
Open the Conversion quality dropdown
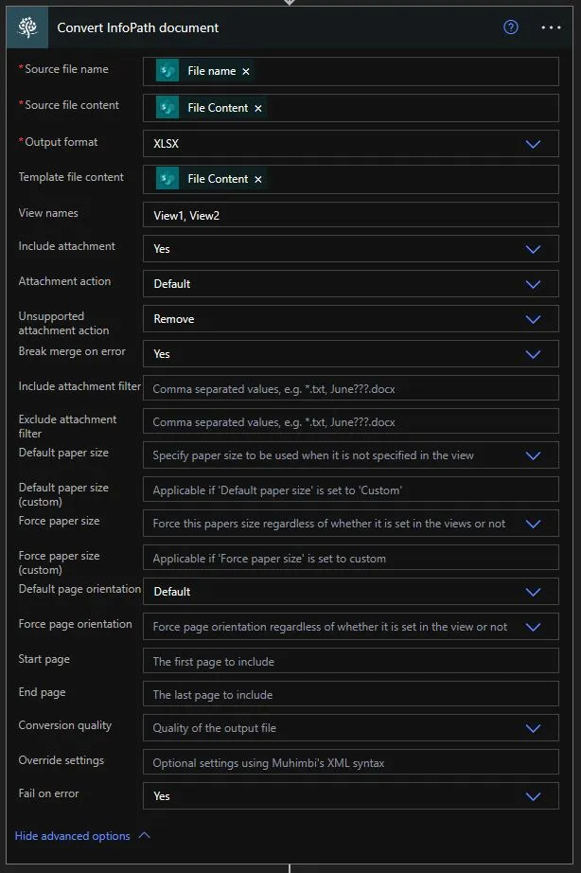click(533, 728)
